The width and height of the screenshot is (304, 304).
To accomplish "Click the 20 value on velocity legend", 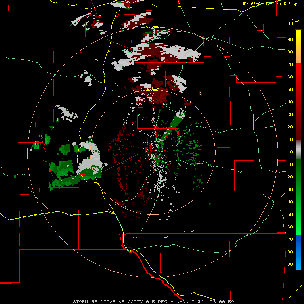I will [x=290, y=127].
